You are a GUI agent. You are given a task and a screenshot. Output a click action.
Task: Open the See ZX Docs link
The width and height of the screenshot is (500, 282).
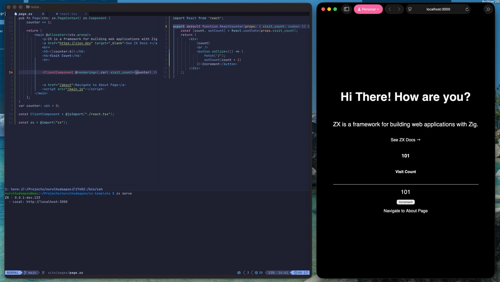click(405, 140)
